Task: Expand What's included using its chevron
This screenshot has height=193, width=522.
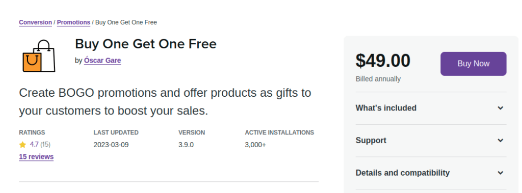Action: [x=500, y=108]
